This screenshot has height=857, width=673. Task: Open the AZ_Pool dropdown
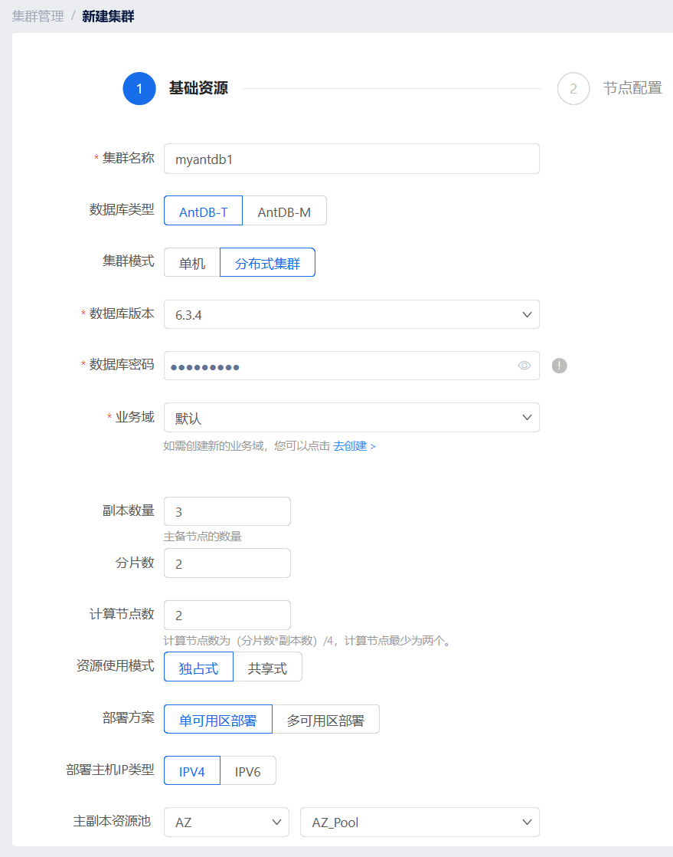click(x=420, y=822)
